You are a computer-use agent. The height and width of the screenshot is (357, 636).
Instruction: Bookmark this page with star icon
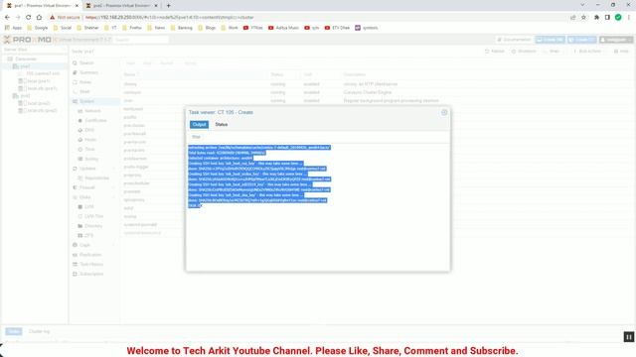pos(583,18)
